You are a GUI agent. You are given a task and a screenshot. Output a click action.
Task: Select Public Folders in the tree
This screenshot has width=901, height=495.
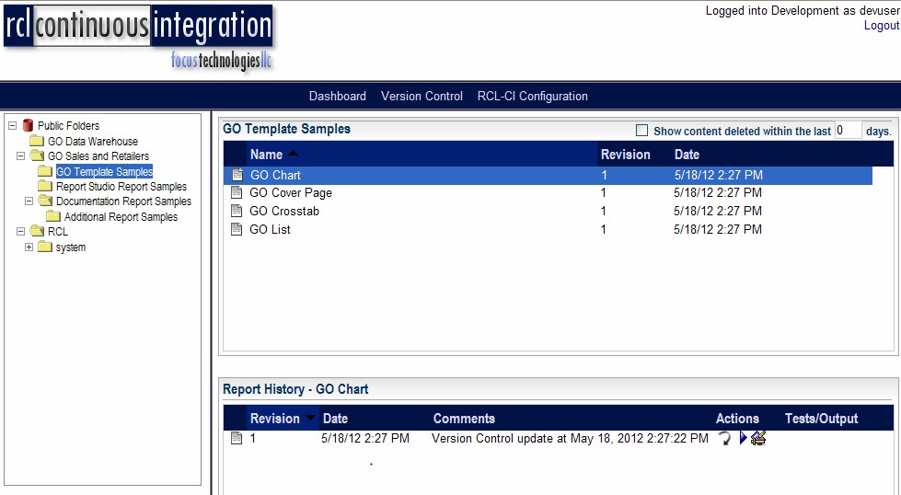click(x=68, y=125)
